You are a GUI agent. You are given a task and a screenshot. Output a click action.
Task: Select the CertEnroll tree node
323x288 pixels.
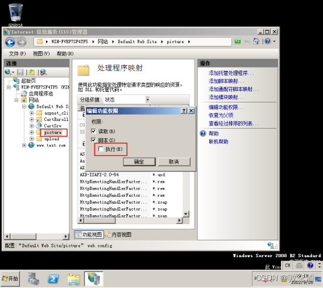point(56,119)
